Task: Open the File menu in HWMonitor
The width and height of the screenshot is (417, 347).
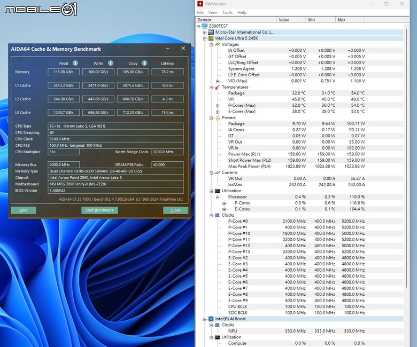Action: click(200, 12)
